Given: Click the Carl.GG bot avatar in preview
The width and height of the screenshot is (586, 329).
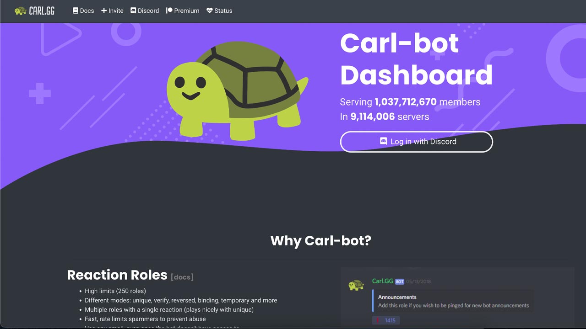Looking at the screenshot, I should point(356,285).
